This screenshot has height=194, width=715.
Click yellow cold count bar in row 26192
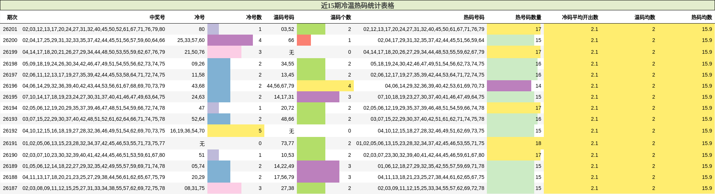(x=236, y=131)
